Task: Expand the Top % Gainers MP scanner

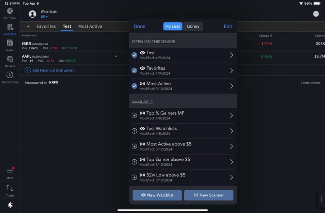Action: [x=231, y=115]
